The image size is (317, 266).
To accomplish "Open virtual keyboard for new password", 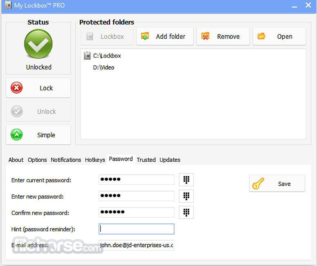I will click(x=186, y=196).
